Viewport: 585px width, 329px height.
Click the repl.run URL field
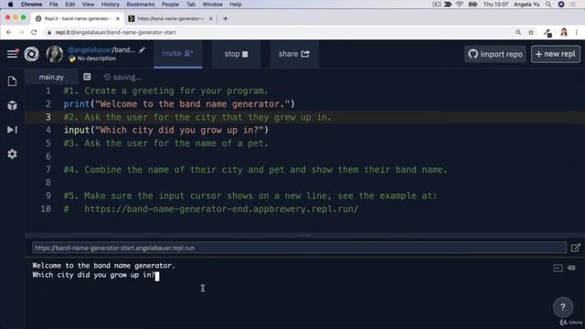[x=299, y=248]
